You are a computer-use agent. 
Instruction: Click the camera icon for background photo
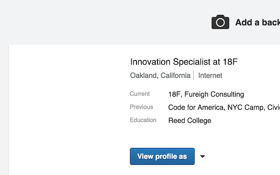pos(220,22)
